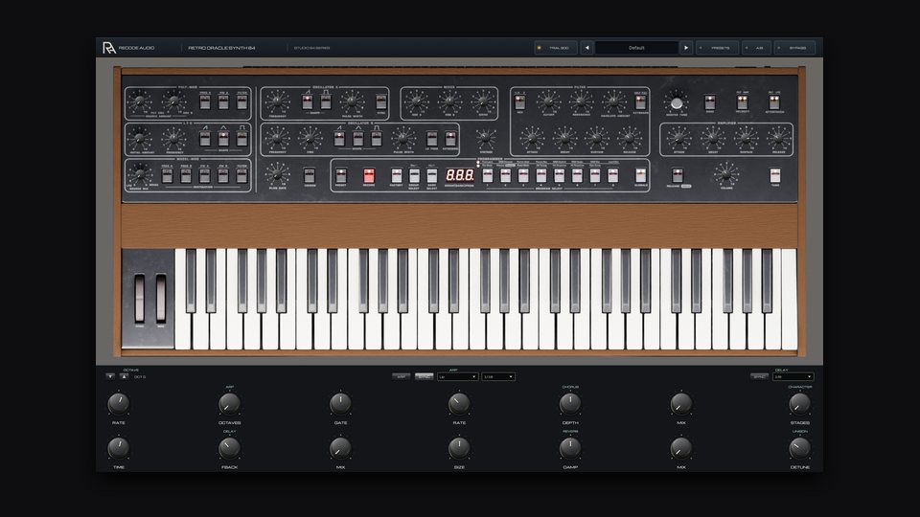920x517 pixels.
Task: Load the previous preset with left arrow
Action: pyautogui.click(x=586, y=48)
